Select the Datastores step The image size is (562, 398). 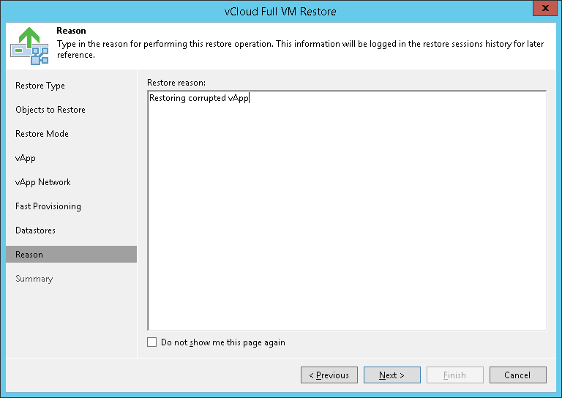[35, 230]
